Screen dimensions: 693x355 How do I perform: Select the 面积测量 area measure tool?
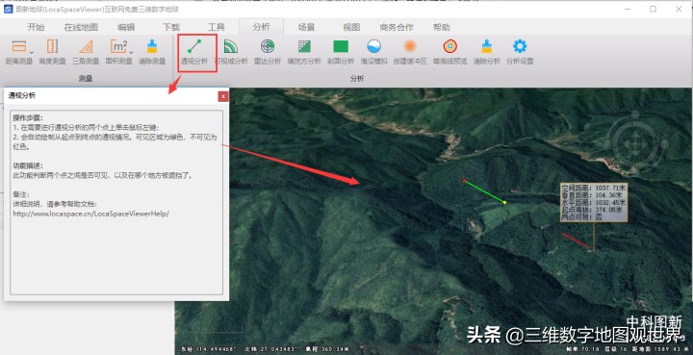point(119,52)
